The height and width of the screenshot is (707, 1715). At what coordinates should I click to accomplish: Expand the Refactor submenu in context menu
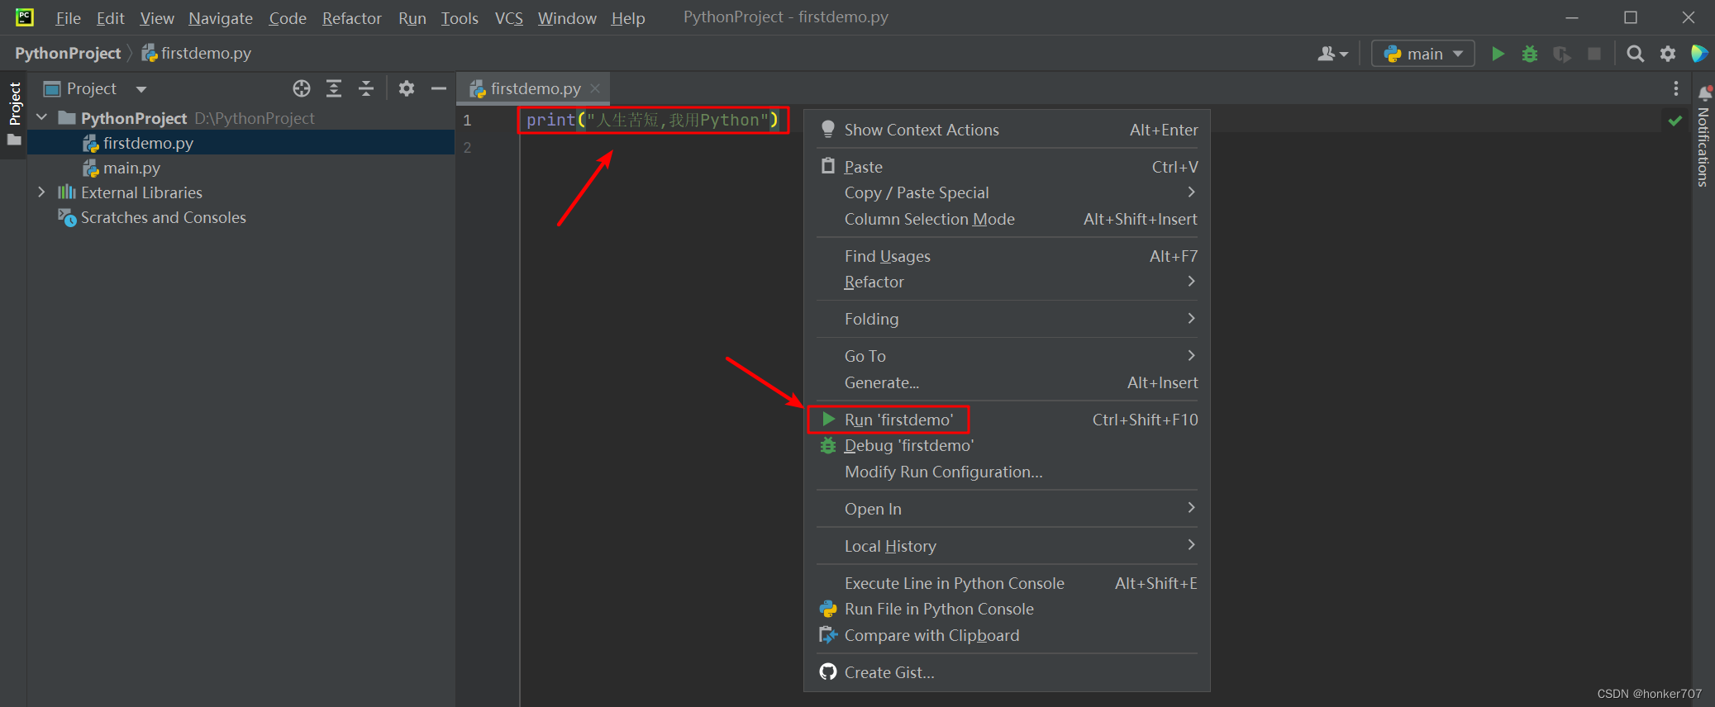click(1007, 282)
